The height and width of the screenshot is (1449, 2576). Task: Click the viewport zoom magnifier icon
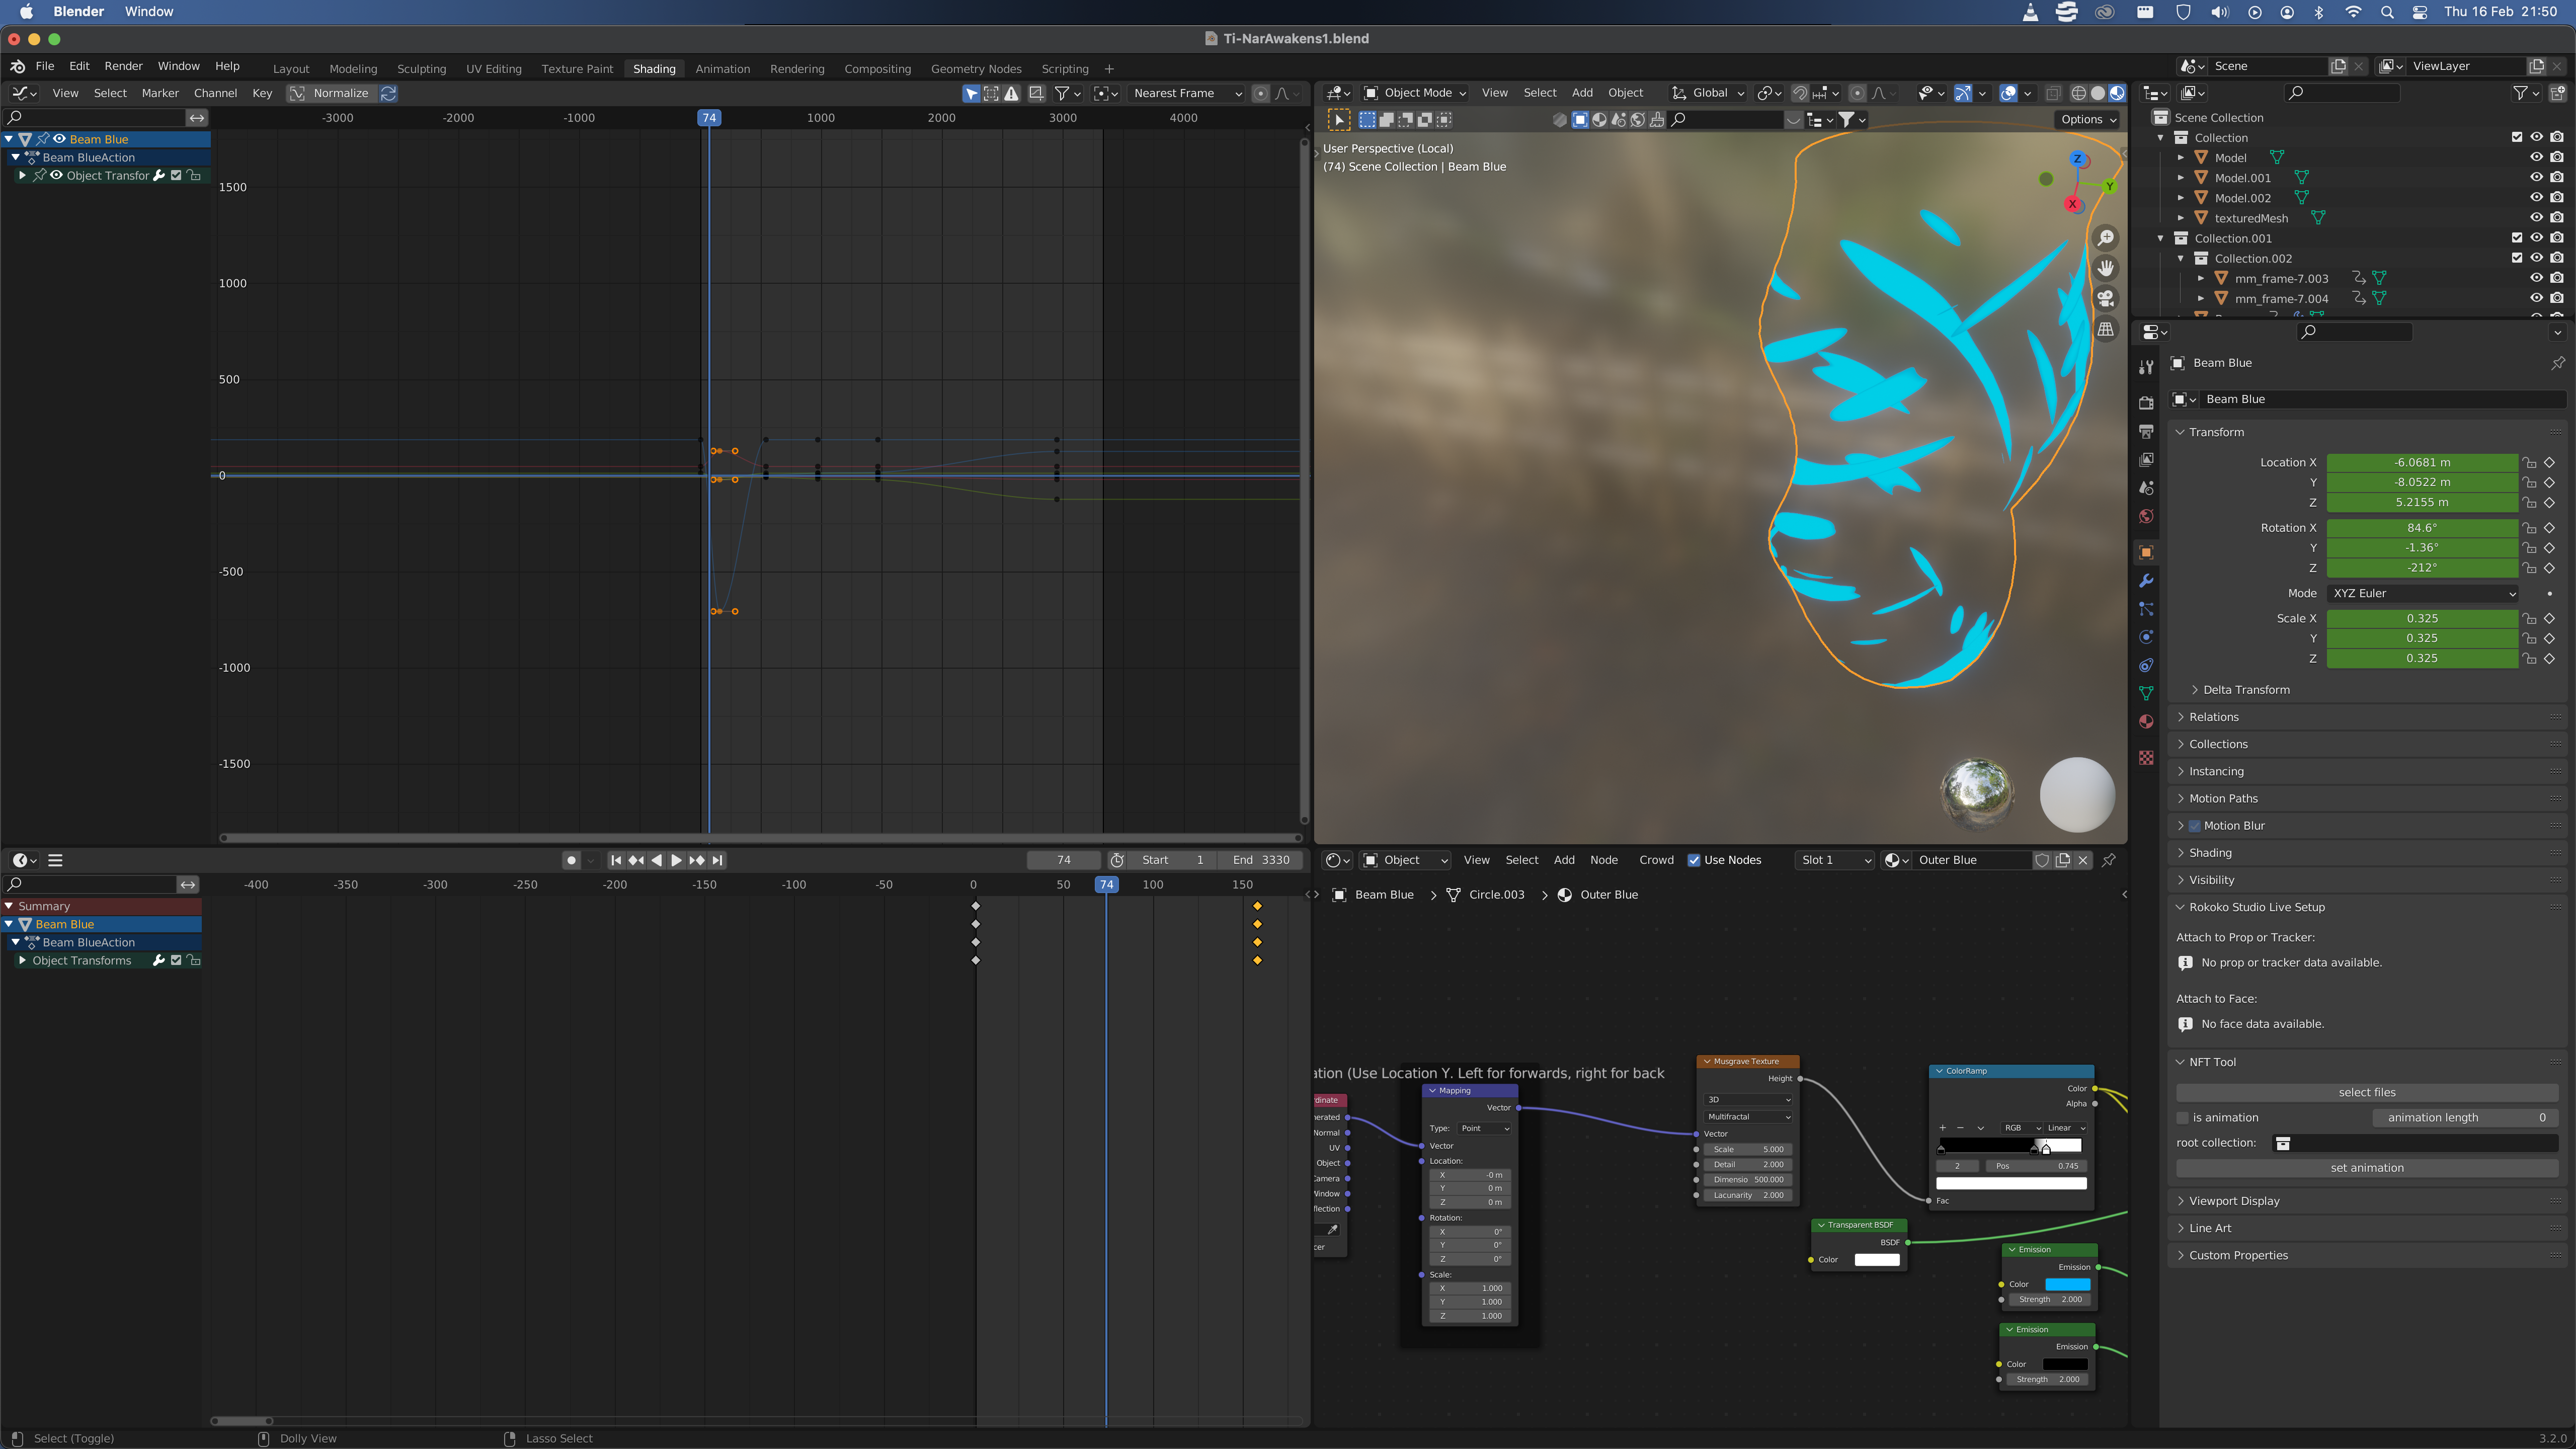tap(2105, 238)
